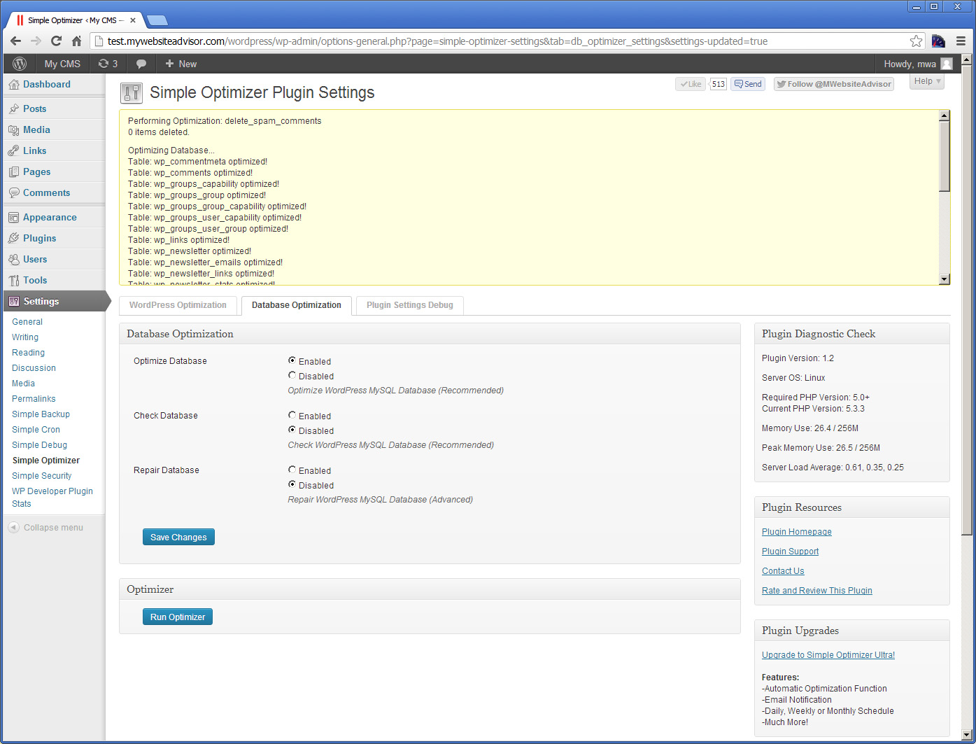This screenshot has width=976, height=744.
Task: Click the WordPress logo in admin bar
Action: coord(20,64)
